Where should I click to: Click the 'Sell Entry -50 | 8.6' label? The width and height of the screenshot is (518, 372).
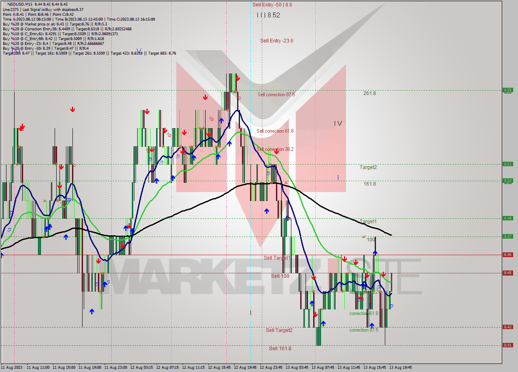click(x=272, y=4)
